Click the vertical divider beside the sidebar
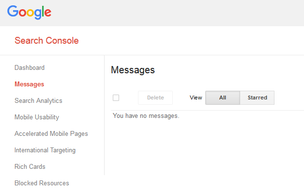304x196 pixels. (x=104, y=116)
